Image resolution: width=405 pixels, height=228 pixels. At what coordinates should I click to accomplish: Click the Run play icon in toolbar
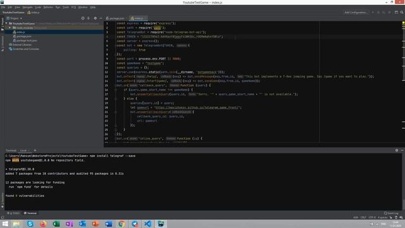tap(373, 13)
